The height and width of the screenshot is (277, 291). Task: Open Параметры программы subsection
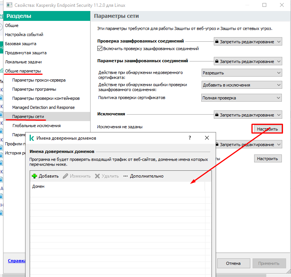tap(34, 89)
